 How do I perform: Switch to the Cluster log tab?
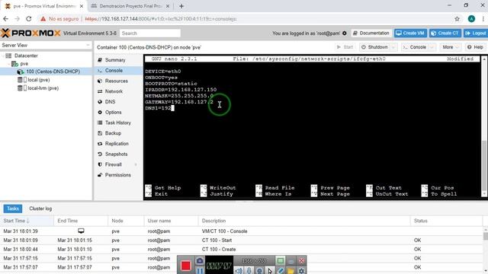(x=40, y=209)
